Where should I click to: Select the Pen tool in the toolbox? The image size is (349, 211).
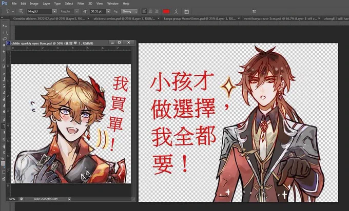[x=4, y=120]
